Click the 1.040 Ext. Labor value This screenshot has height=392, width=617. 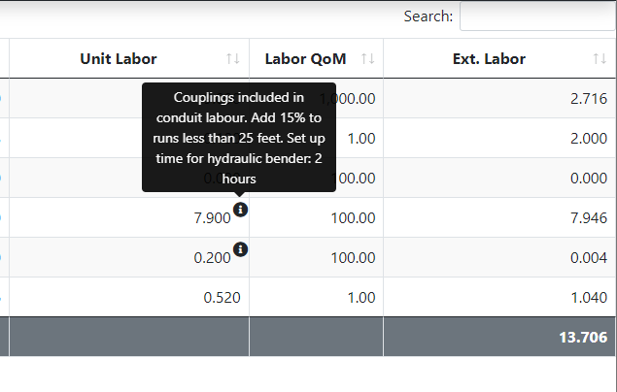pos(589,298)
